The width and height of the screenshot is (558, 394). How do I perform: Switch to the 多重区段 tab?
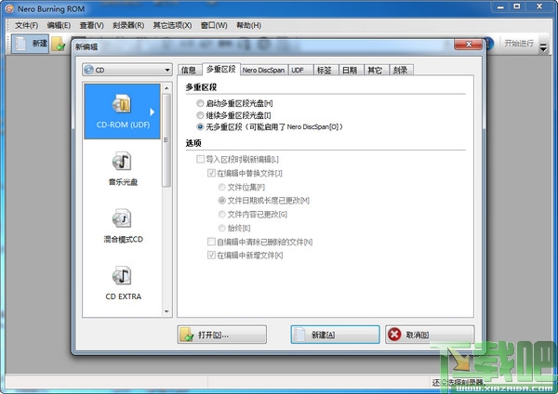(221, 69)
